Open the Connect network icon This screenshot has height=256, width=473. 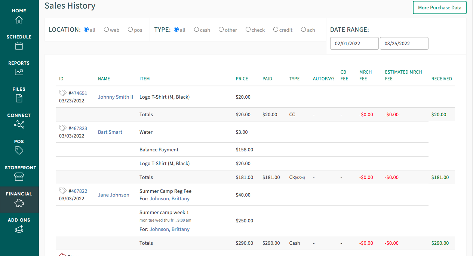pyautogui.click(x=19, y=124)
